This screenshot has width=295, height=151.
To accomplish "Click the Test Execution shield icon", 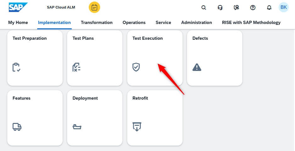I will 136,67.
